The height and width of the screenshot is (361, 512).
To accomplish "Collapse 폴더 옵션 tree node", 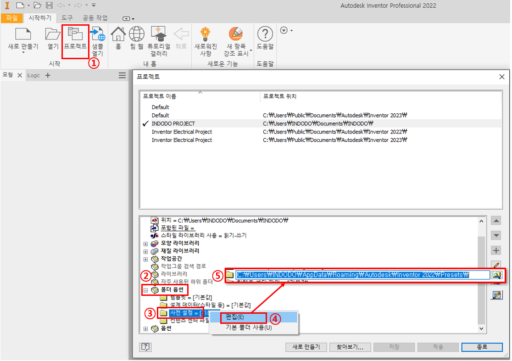I will pyautogui.click(x=145, y=290).
